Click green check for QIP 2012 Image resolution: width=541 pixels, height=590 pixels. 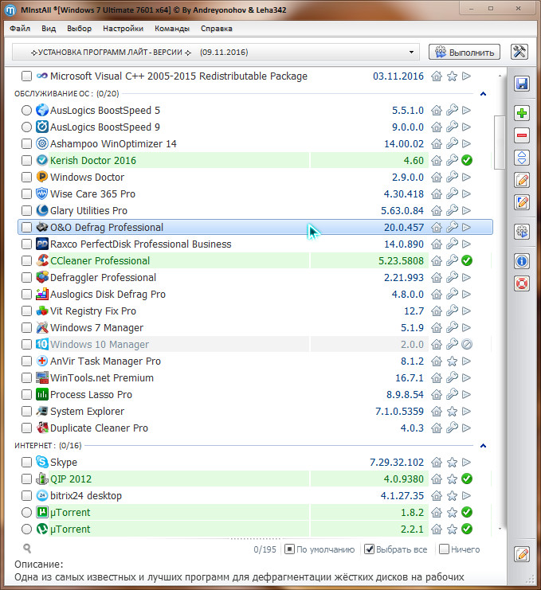click(x=467, y=479)
